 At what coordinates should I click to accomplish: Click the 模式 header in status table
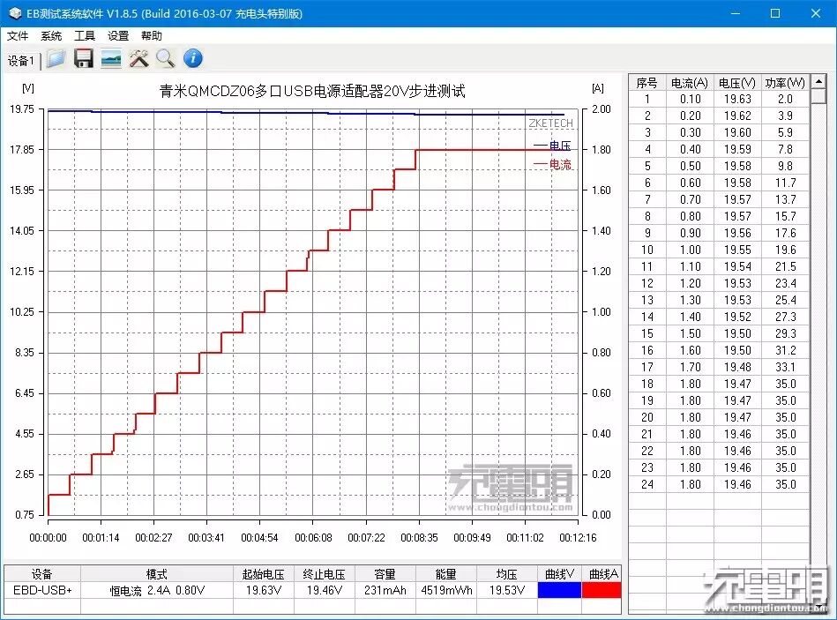point(157,574)
